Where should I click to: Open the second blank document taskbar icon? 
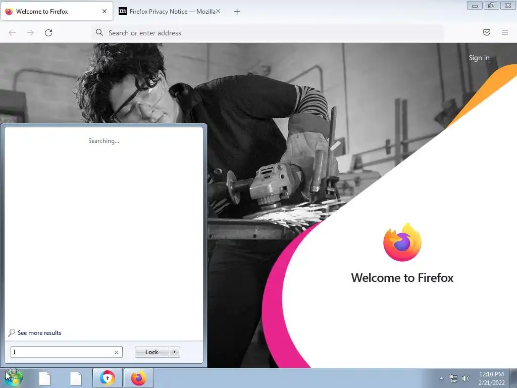76,378
